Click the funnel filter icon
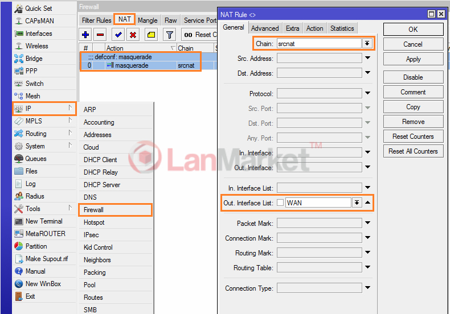 pyautogui.click(x=169, y=35)
